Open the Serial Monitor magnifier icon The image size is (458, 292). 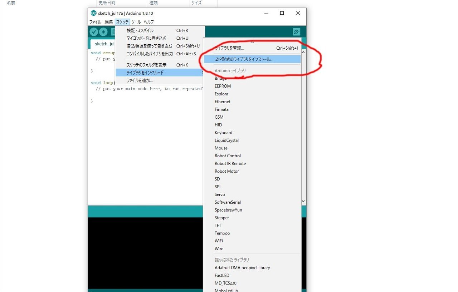click(x=297, y=32)
